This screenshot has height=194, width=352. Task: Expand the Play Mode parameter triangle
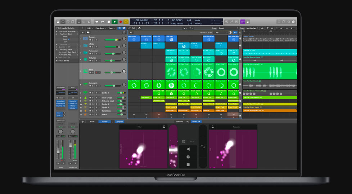point(57,32)
